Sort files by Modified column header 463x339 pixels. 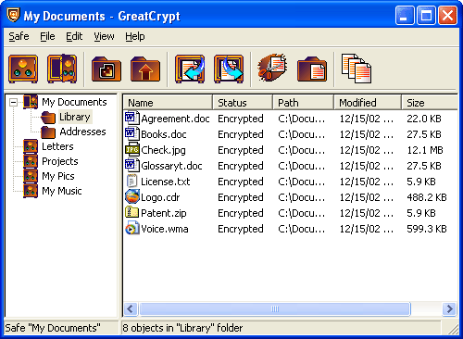(x=368, y=103)
